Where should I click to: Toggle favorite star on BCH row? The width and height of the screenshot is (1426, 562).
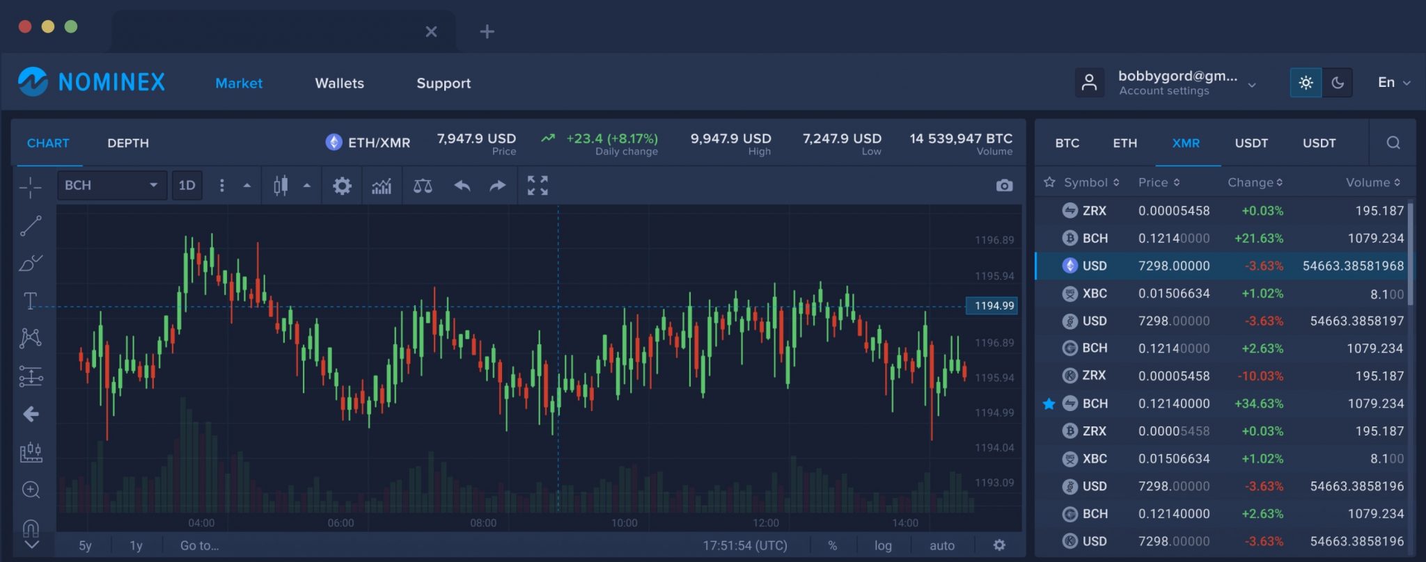click(x=1049, y=403)
